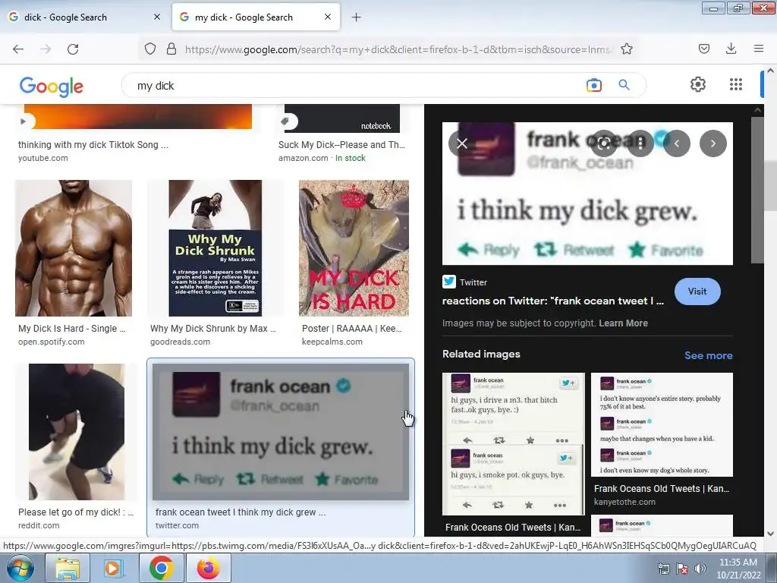Go to the Google logo homepage
This screenshot has width=777, height=583.
click(52, 87)
